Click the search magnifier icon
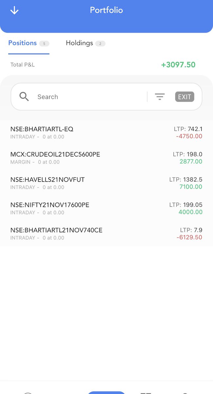 [x=24, y=97]
